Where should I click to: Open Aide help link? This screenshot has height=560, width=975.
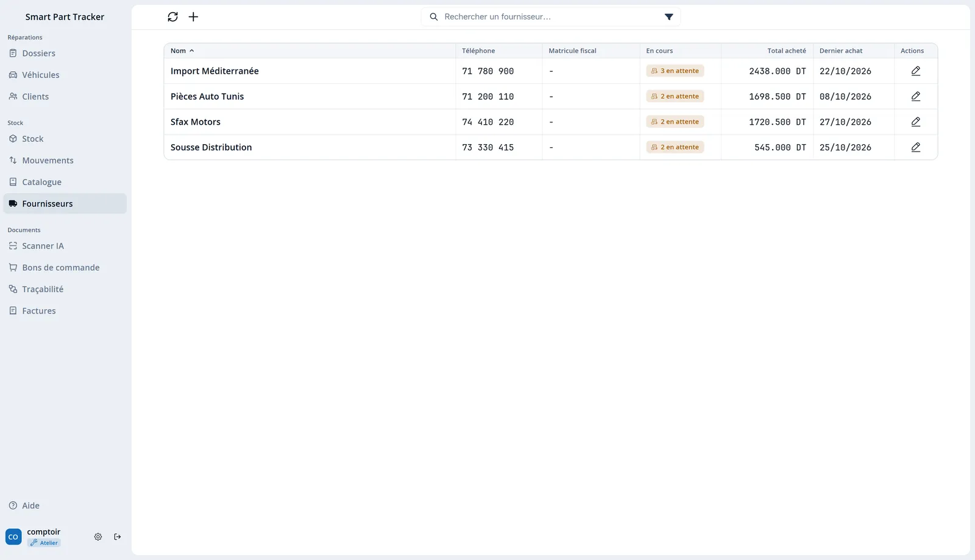(65, 506)
